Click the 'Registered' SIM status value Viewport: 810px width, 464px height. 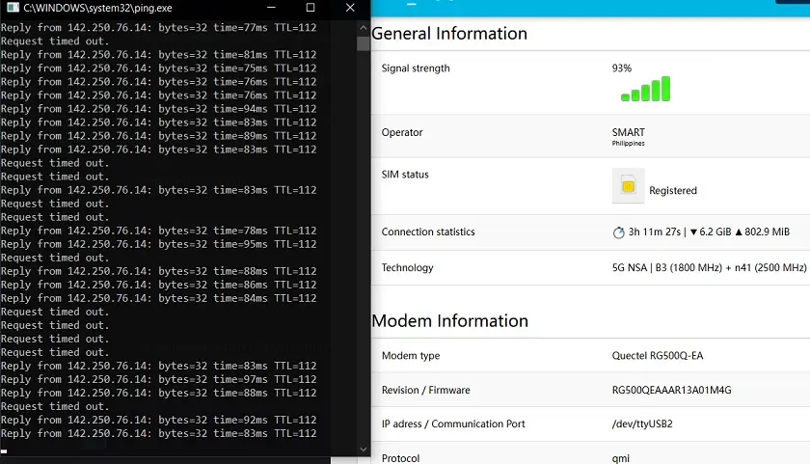(673, 191)
